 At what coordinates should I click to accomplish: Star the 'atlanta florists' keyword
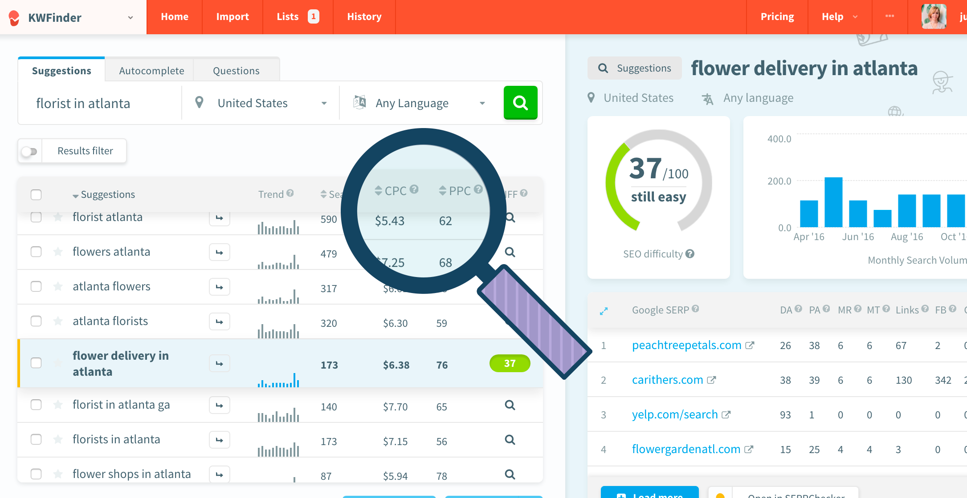tap(58, 321)
